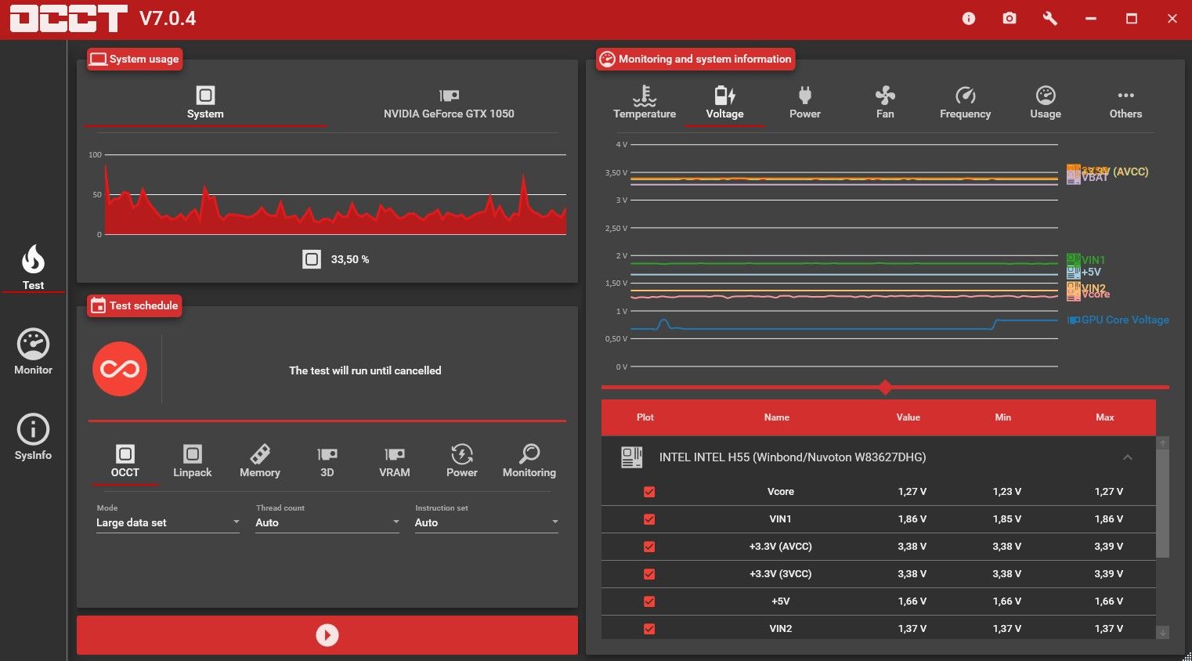The height and width of the screenshot is (661, 1192).
Task: Select the Power test
Action: pyautogui.click(x=461, y=461)
